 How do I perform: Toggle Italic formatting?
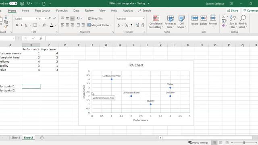[21, 25]
